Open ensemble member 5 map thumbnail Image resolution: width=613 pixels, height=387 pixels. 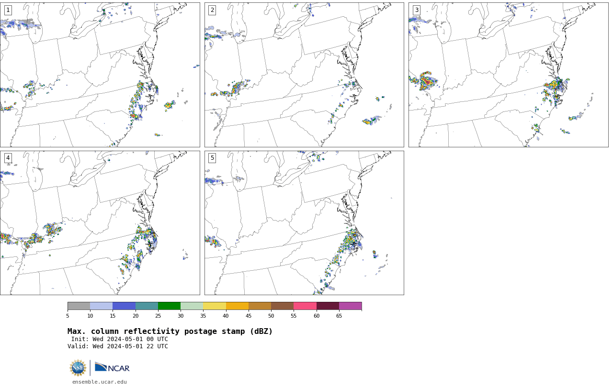(x=304, y=223)
